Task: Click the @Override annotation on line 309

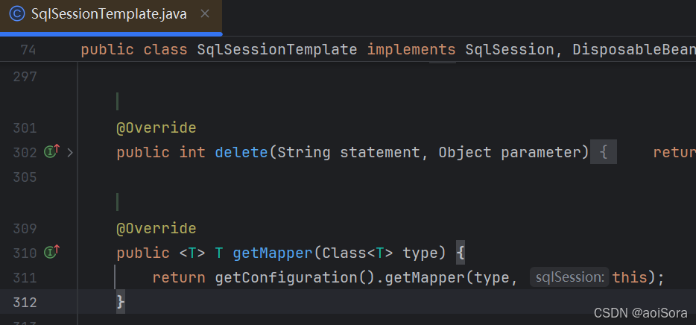Action: (156, 229)
